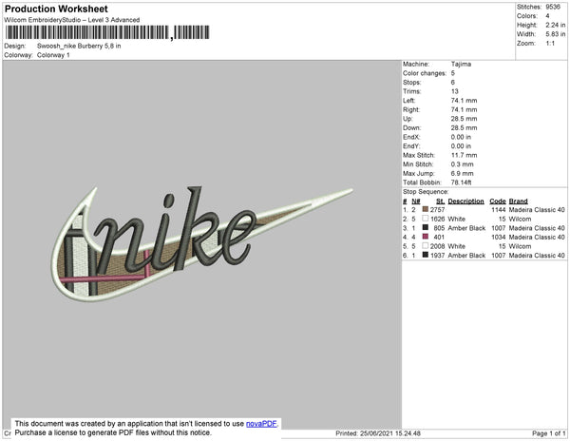This screenshot has height=441, width=570.
Task: Select the Max Jump value 6.9 mm
Action: click(x=462, y=173)
